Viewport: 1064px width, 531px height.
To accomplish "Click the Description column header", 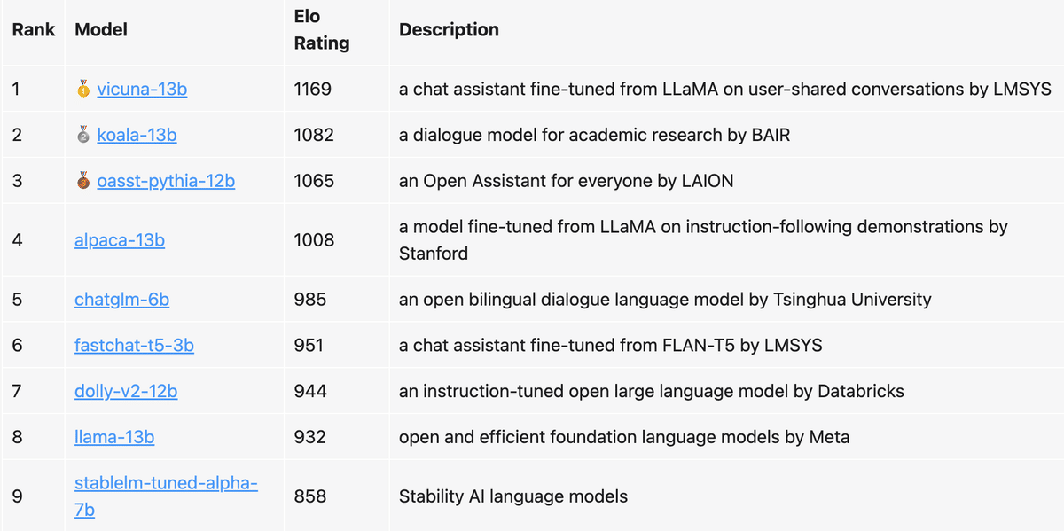I will tap(449, 29).
